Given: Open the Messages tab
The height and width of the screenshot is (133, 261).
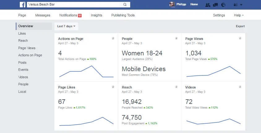Looking at the screenshot, I should (43, 15).
